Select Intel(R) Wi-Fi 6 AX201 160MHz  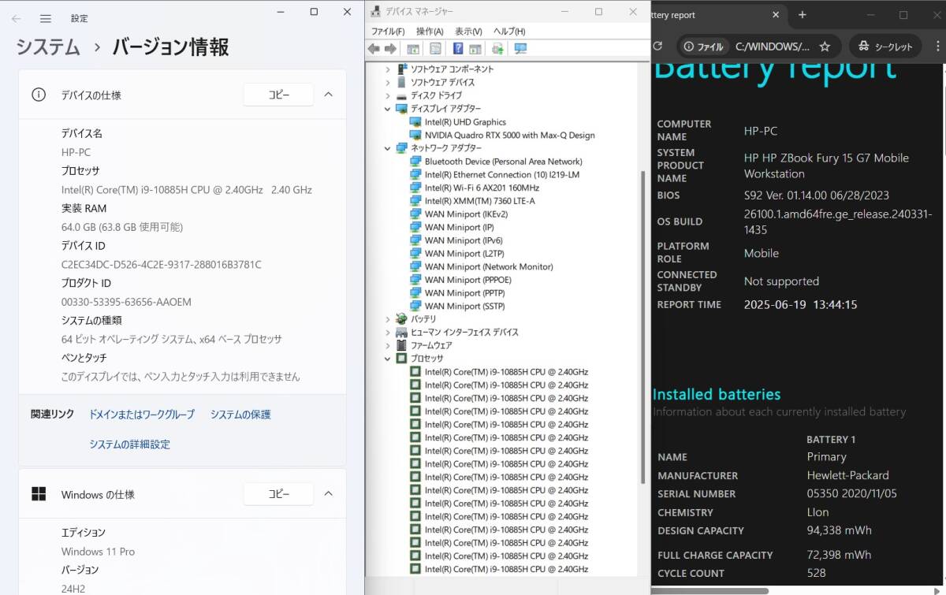[x=482, y=188]
